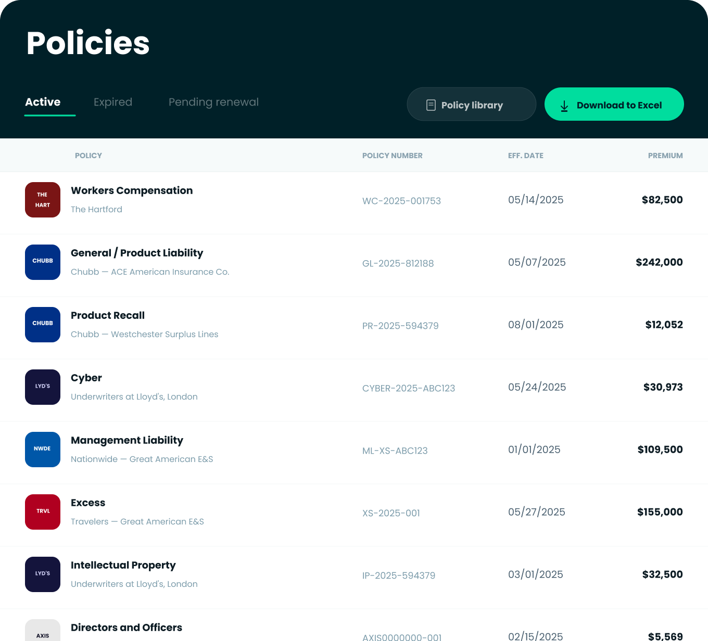Click effective date 03/01/2025
This screenshot has height=641, width=708.
536,574
